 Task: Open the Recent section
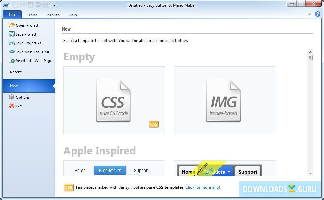[16, 72]
